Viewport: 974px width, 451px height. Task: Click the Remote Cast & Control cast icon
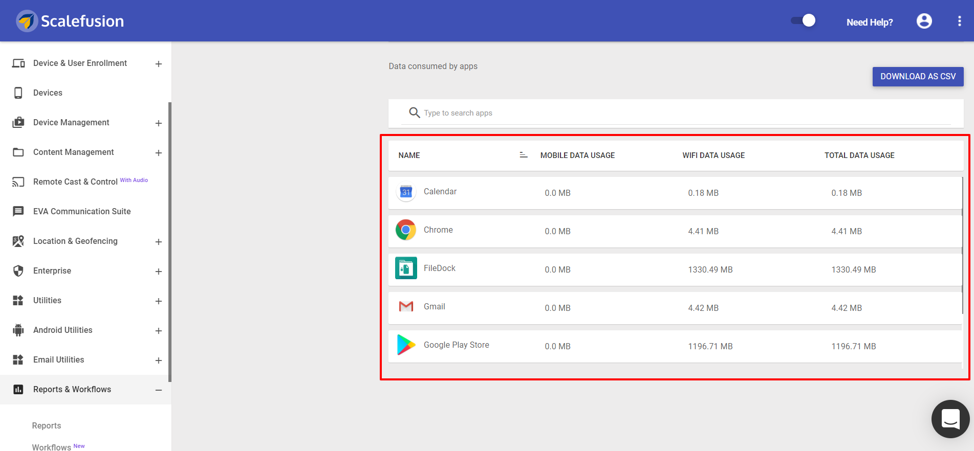18,182
